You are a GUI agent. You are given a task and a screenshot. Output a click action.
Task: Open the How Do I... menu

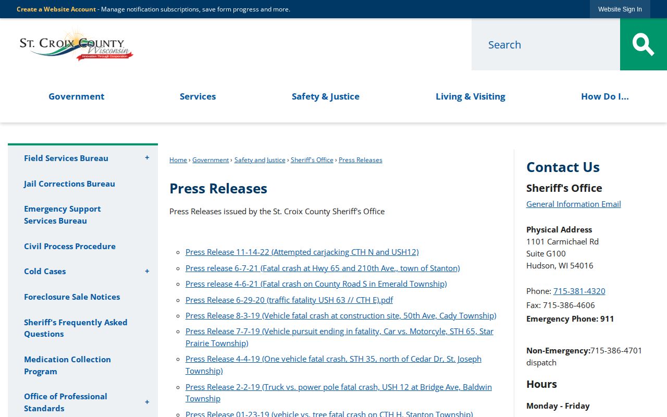pos(605,96)
